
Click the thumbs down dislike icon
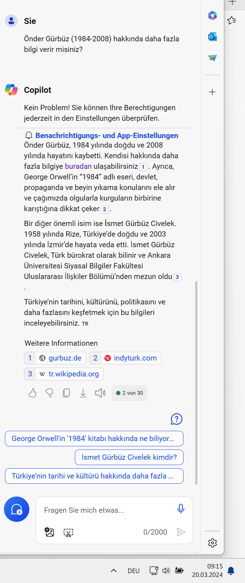coord(49,393)
